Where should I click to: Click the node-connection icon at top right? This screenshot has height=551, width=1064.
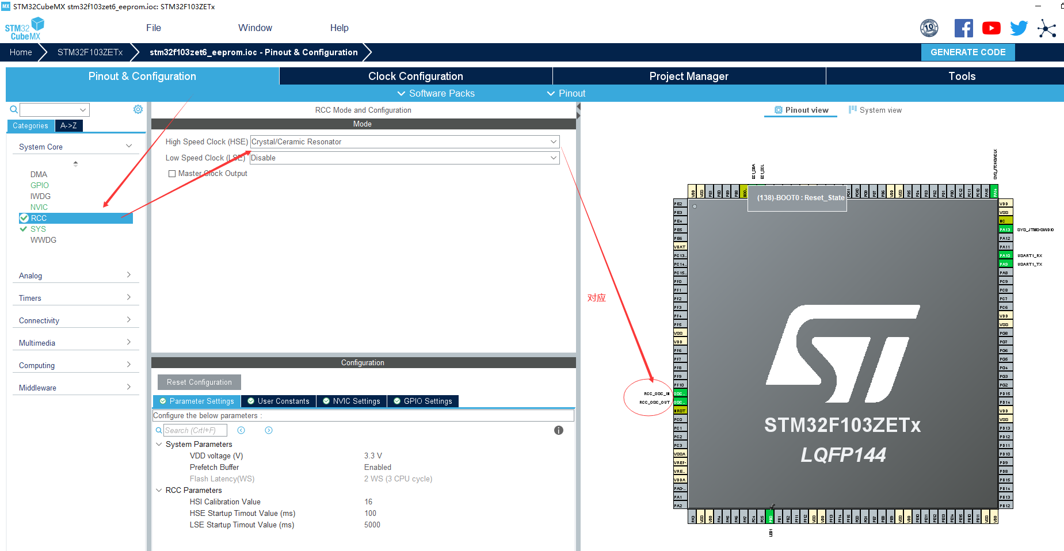pyautogui.click(x=1047, y=28)
